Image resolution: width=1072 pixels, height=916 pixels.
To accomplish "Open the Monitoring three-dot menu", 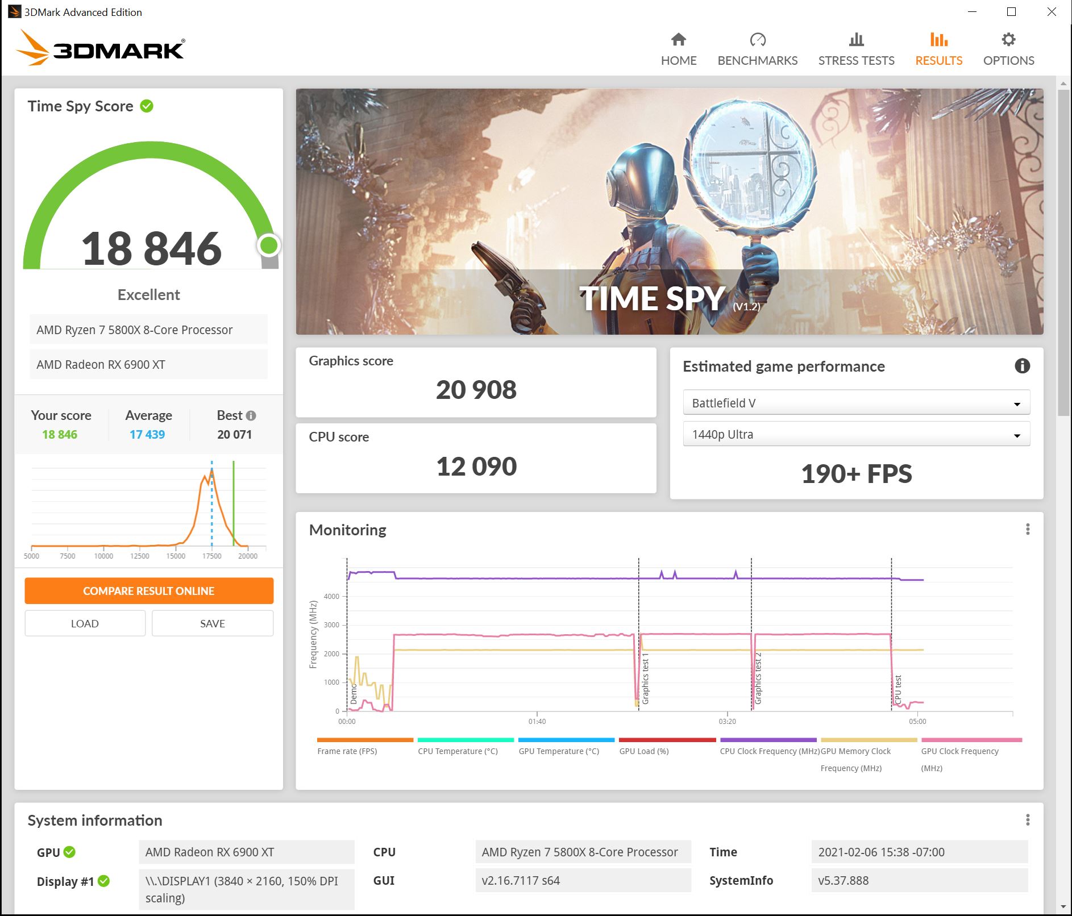I will click(1027, 530).
